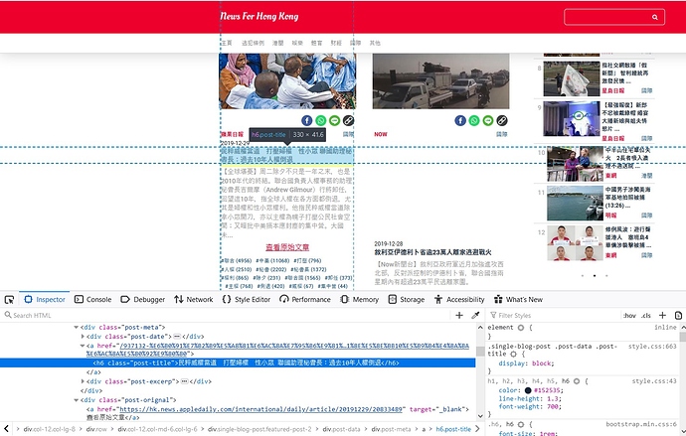Open color swatch for #152535
The height and width of the screenshot is (436, 686).
pos(528,390)
